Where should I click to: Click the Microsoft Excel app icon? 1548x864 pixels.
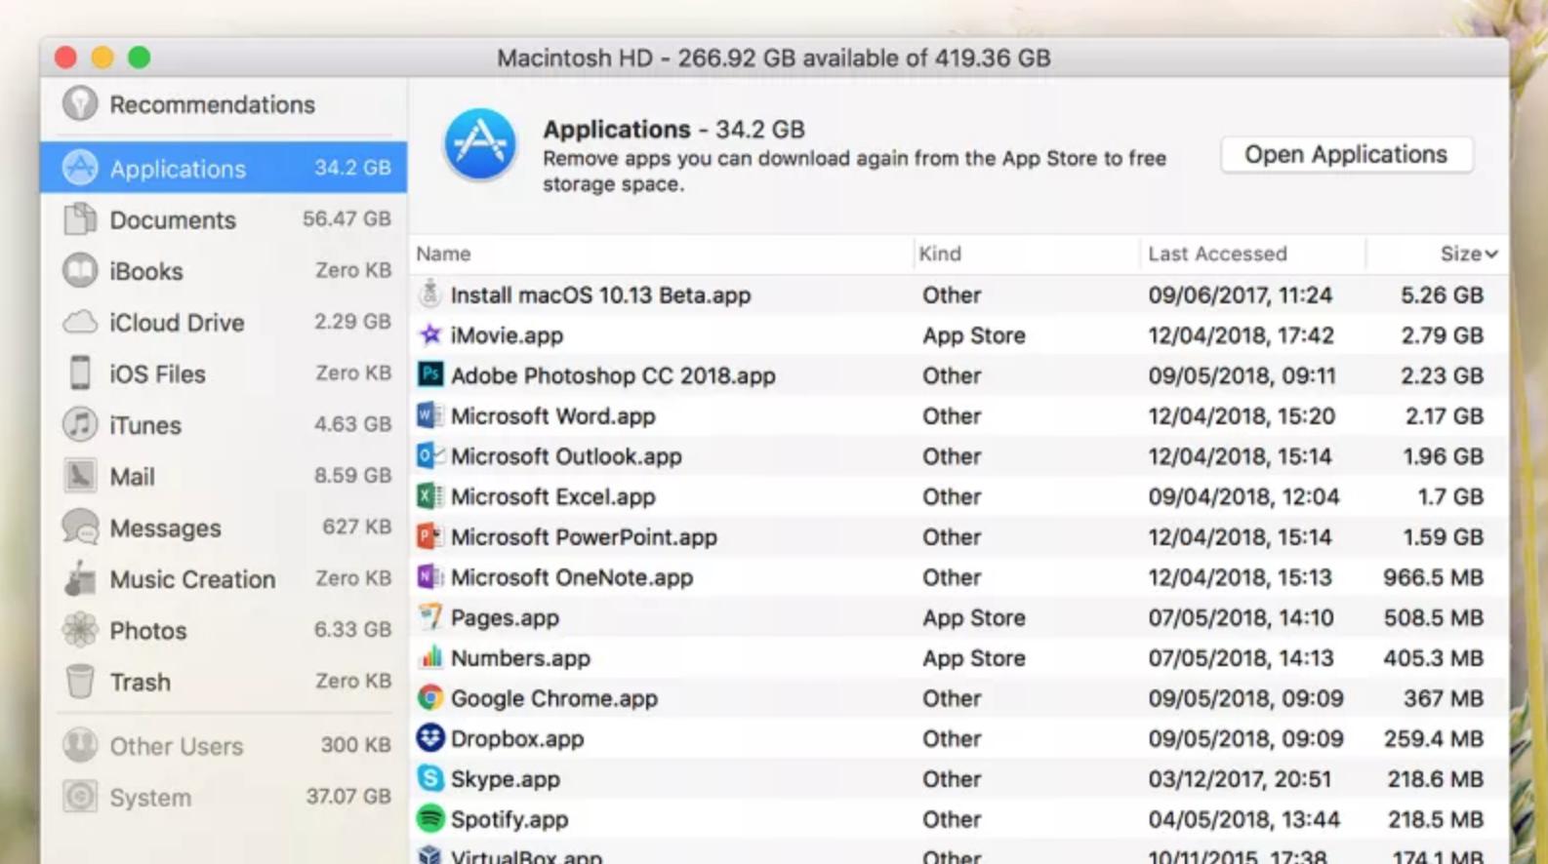coord(429,496)
